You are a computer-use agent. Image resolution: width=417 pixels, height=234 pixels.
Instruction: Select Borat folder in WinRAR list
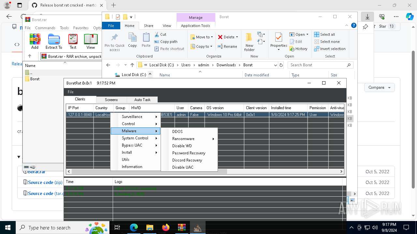(x=35, y=79)
